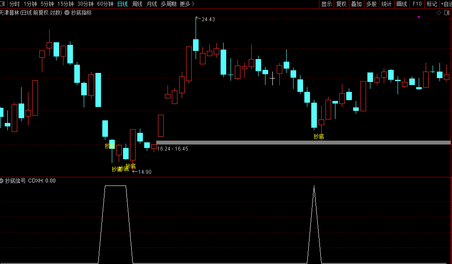Click the 抄底信号 indicator label
Image resolution: width=452 pixels, height=264 pixels.
pos(15,181)
